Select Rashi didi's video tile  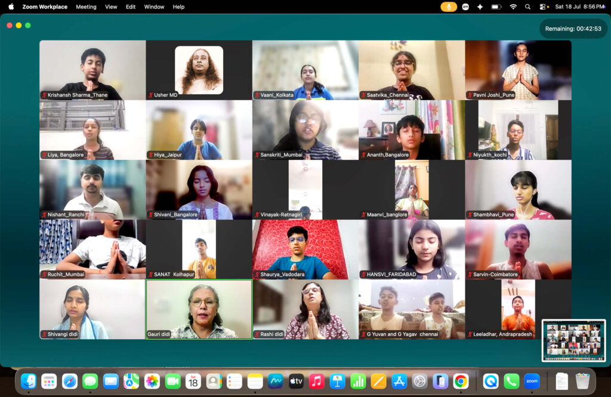305,309
